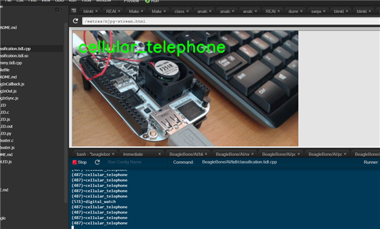The height and width of the screenshot is (229, 380).
Task: Close the 'swipe' editor tab
Action: click(324, 11)
